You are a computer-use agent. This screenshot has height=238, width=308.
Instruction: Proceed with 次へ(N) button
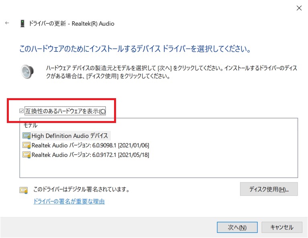(x=237, y=228)
